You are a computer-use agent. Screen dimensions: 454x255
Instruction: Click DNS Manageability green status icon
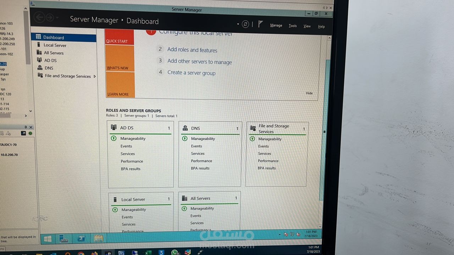pos(185,138)
